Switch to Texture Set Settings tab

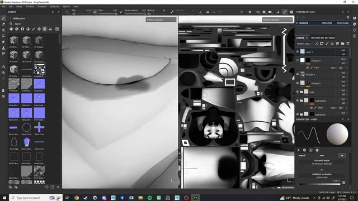point(323,38)
